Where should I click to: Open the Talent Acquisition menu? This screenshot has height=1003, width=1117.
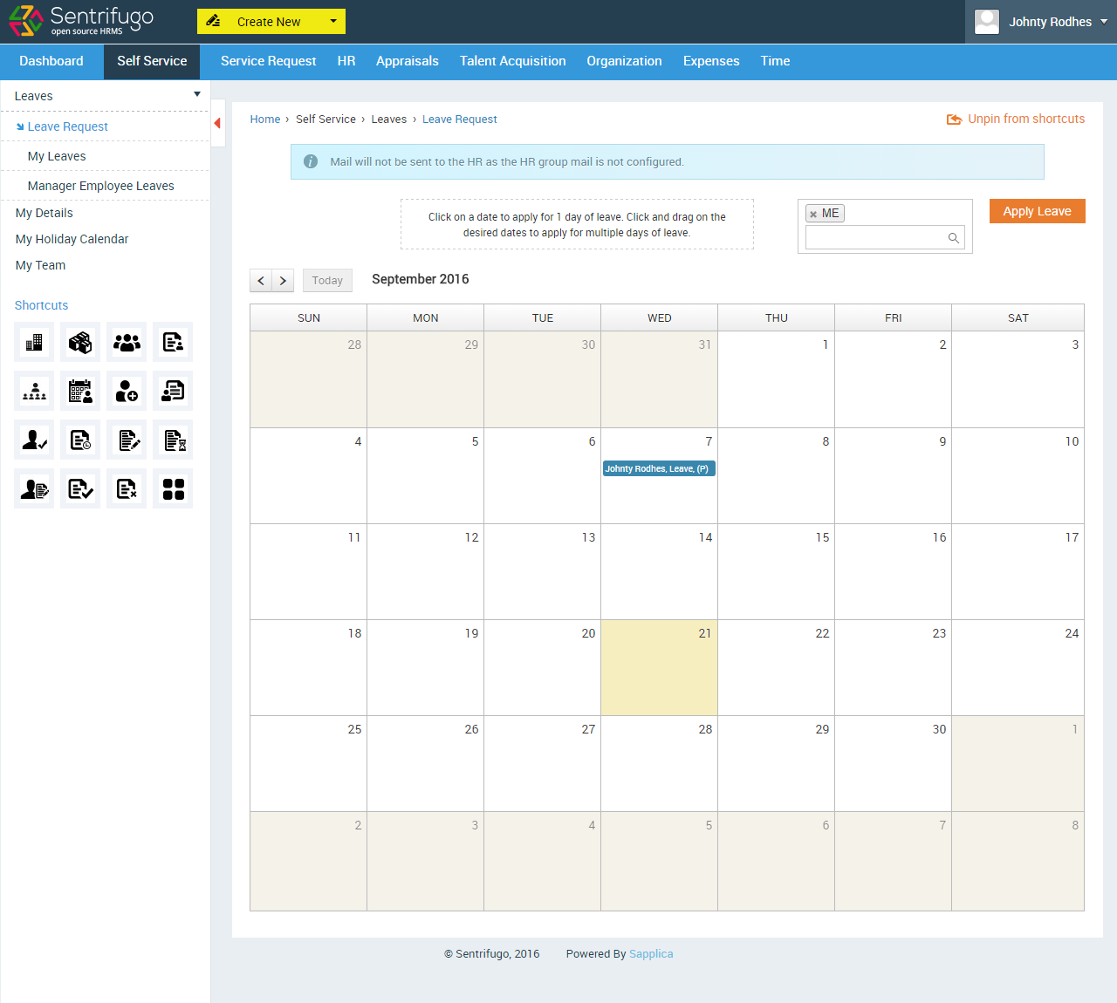coord(512,61)
